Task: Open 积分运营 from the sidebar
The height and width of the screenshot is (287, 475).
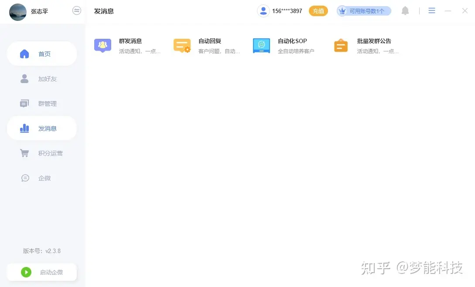Action: coord(42,153)
